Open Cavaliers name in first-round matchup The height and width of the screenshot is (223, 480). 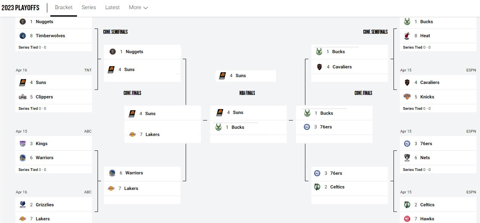pos(430,82)
